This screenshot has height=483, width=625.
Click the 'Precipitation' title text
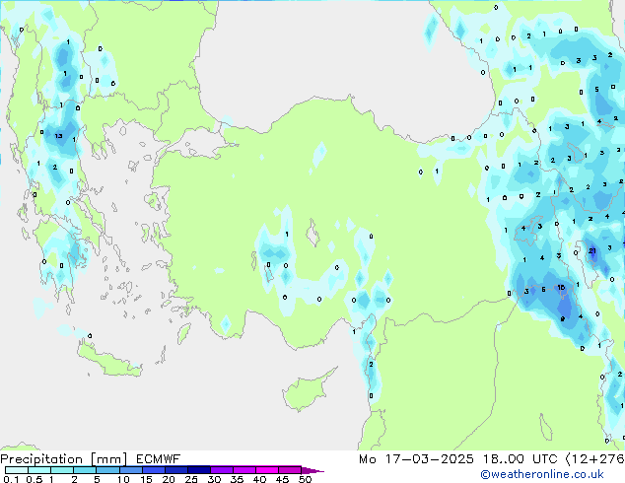41,459
